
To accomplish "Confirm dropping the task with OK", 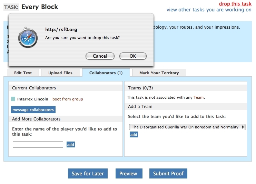I will [133, 56].
